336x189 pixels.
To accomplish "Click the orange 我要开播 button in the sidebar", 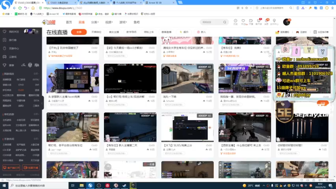I will (31, 168).
